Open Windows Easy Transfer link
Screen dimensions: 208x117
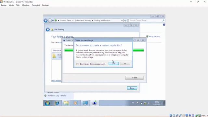tap(57, 96)
